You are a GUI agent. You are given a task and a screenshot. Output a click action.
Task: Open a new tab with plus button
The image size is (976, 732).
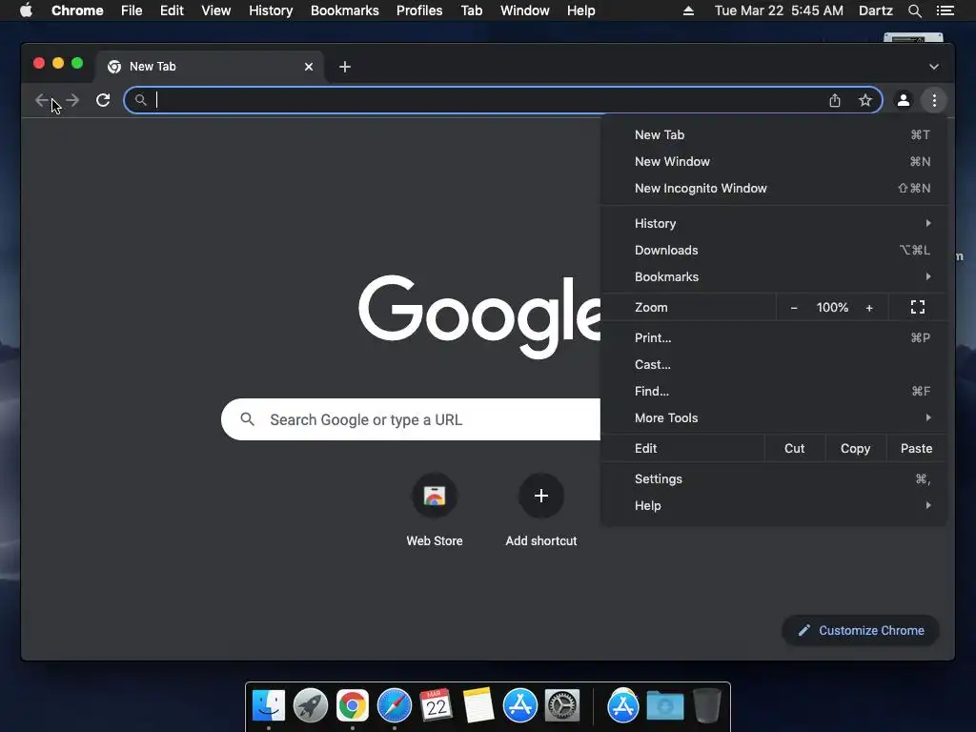tap(345, 67)
